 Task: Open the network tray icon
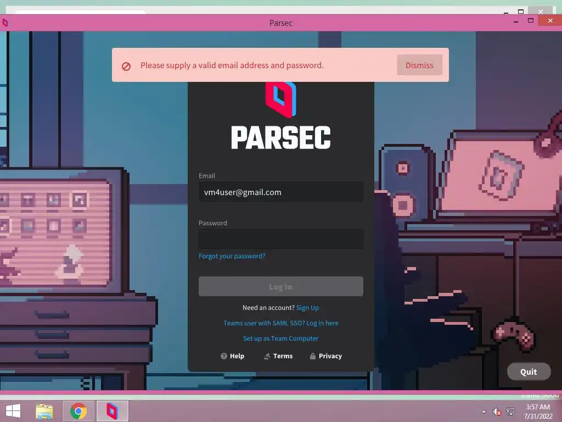point(510,412)
